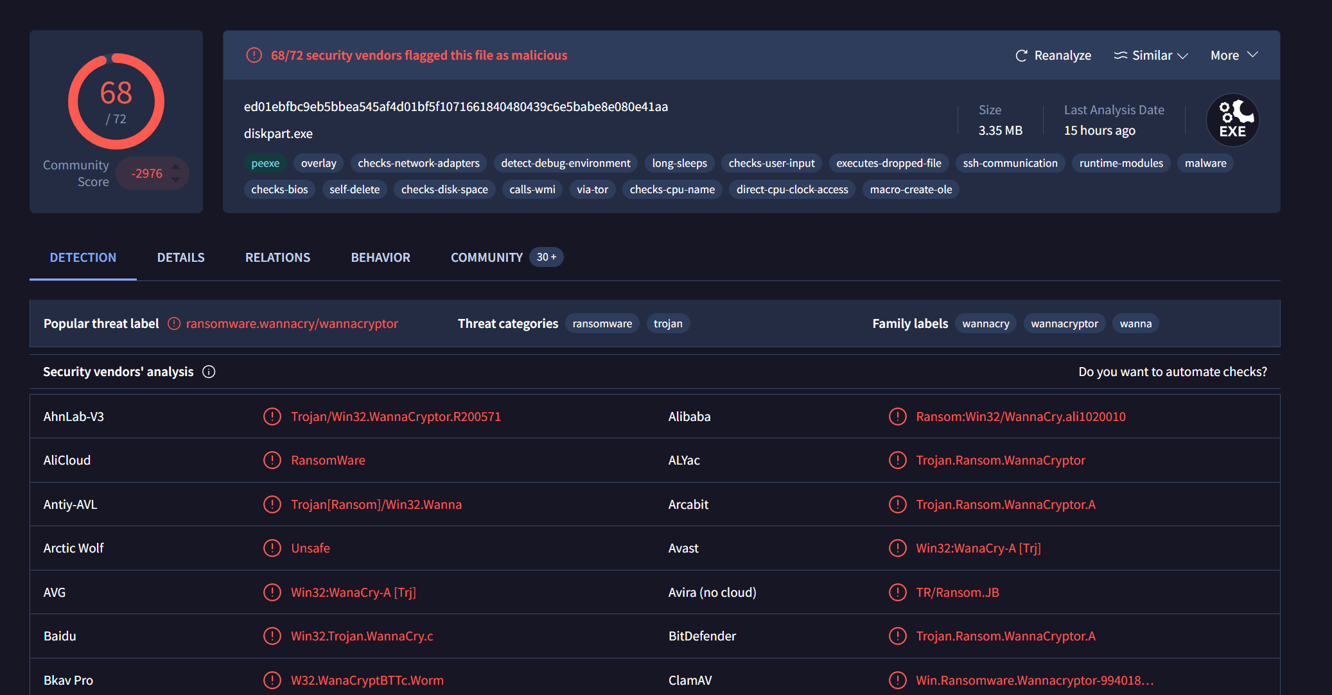Expand the Similar dropdown chevron

[x=1182, y=56]
